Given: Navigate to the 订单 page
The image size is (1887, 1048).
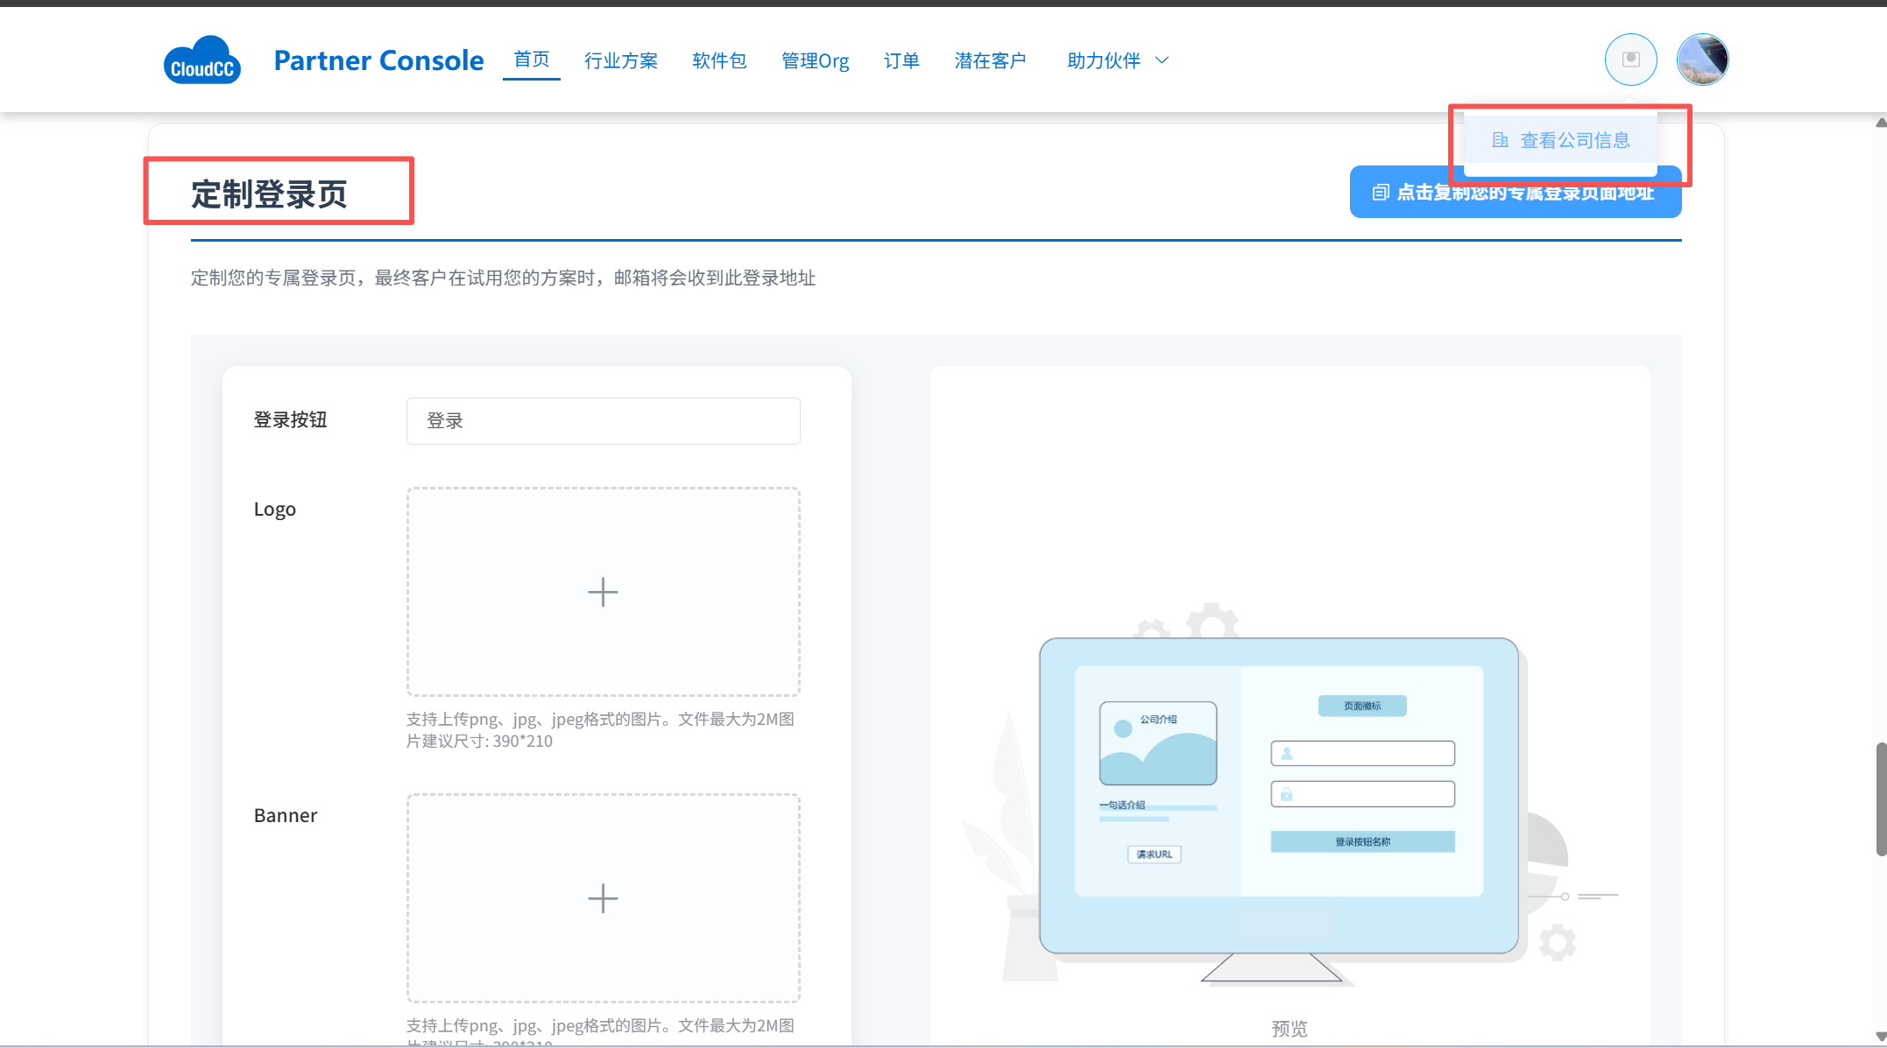Looking at the screenshot, I should tap(901, 60).
